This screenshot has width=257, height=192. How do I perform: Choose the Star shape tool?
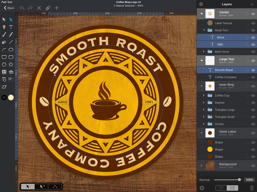coord(11,64)
